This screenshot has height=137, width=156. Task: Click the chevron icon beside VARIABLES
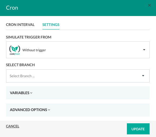tap(31, 93)
